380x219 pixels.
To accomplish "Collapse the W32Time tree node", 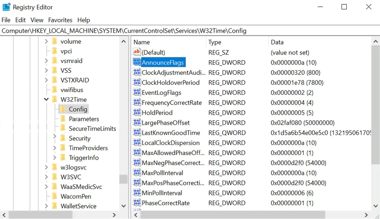I will [46, 100].
